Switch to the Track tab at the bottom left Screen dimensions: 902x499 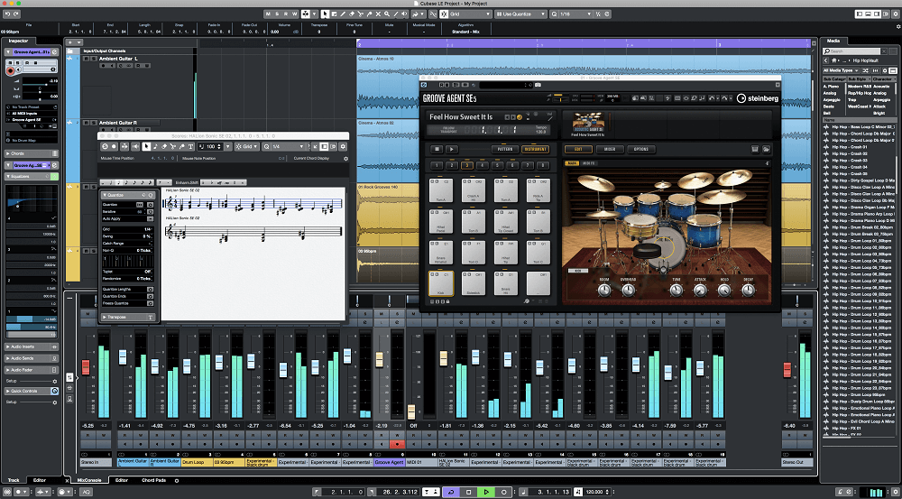coord(14,480)
